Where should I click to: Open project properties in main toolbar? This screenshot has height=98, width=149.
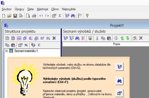(x=54, y=16)
